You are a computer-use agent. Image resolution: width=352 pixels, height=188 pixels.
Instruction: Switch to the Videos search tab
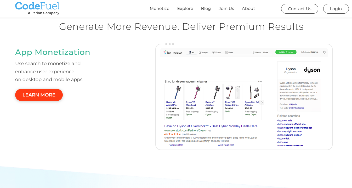pyautogui.click(x=217, y=52)
